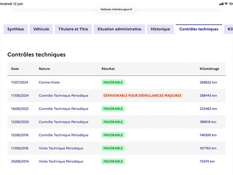Select the Visite Technique Périodique from 20/06/2014
This screenshot has height=175, width=233.
[x=61, y=162]
